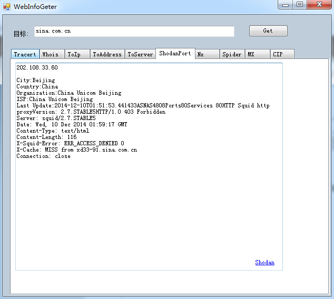Screen dimensions: 334x299
Task: Click the X-Squid-Error line
Action: tap(70, 143)
